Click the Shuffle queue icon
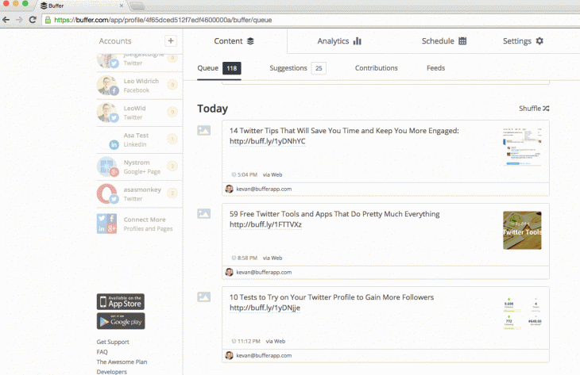580x375 pixels. 545,109
